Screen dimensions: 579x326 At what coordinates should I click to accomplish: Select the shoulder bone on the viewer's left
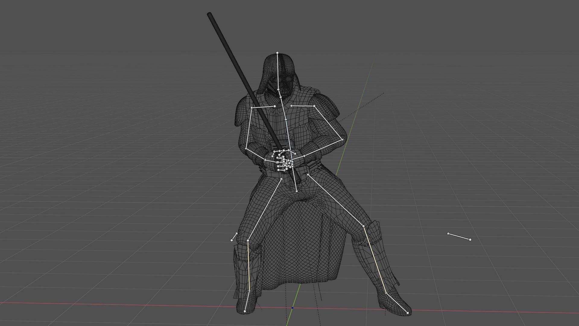tap(263, 107)
